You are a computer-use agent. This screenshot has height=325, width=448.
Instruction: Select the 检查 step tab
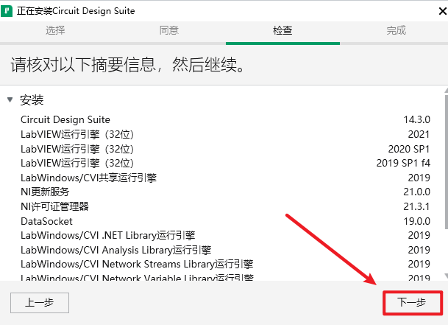[282, 30]
